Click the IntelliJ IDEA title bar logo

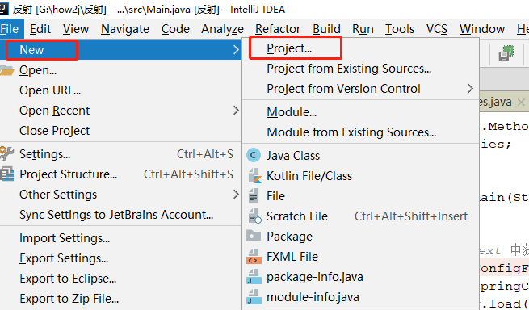(3, 8)
